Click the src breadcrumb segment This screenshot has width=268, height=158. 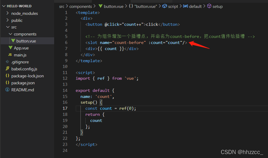click(62, 6)
